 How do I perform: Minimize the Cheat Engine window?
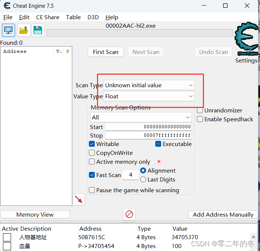[204, 6]
